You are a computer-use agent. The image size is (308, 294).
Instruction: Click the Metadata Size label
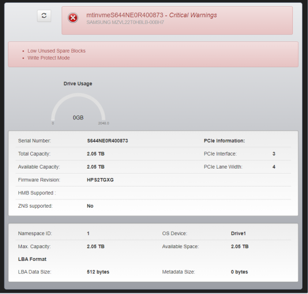coord(179,272)
